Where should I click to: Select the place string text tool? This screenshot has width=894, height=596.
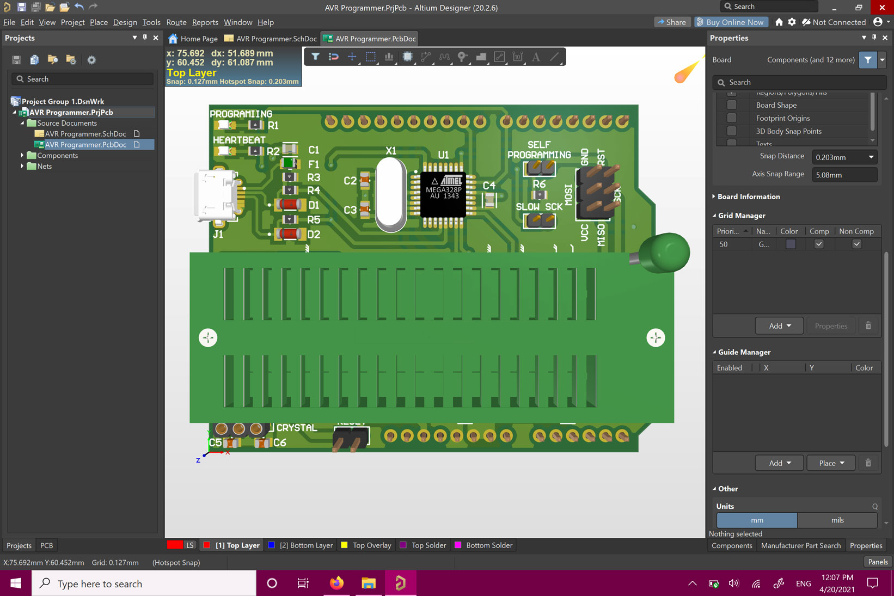[536, 57]
